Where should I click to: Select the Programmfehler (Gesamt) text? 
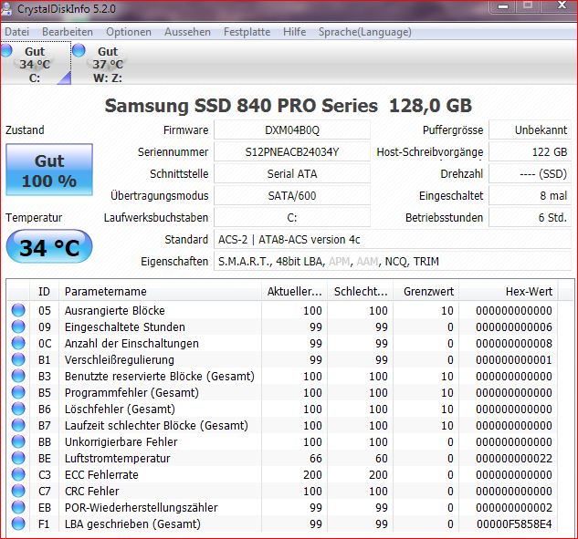pos(131,393)
